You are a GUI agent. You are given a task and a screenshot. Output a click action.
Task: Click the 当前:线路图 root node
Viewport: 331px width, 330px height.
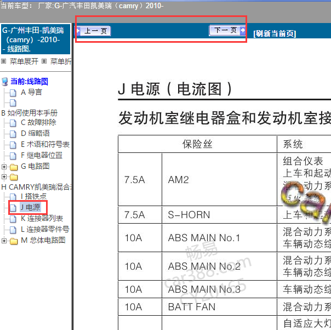30,82
